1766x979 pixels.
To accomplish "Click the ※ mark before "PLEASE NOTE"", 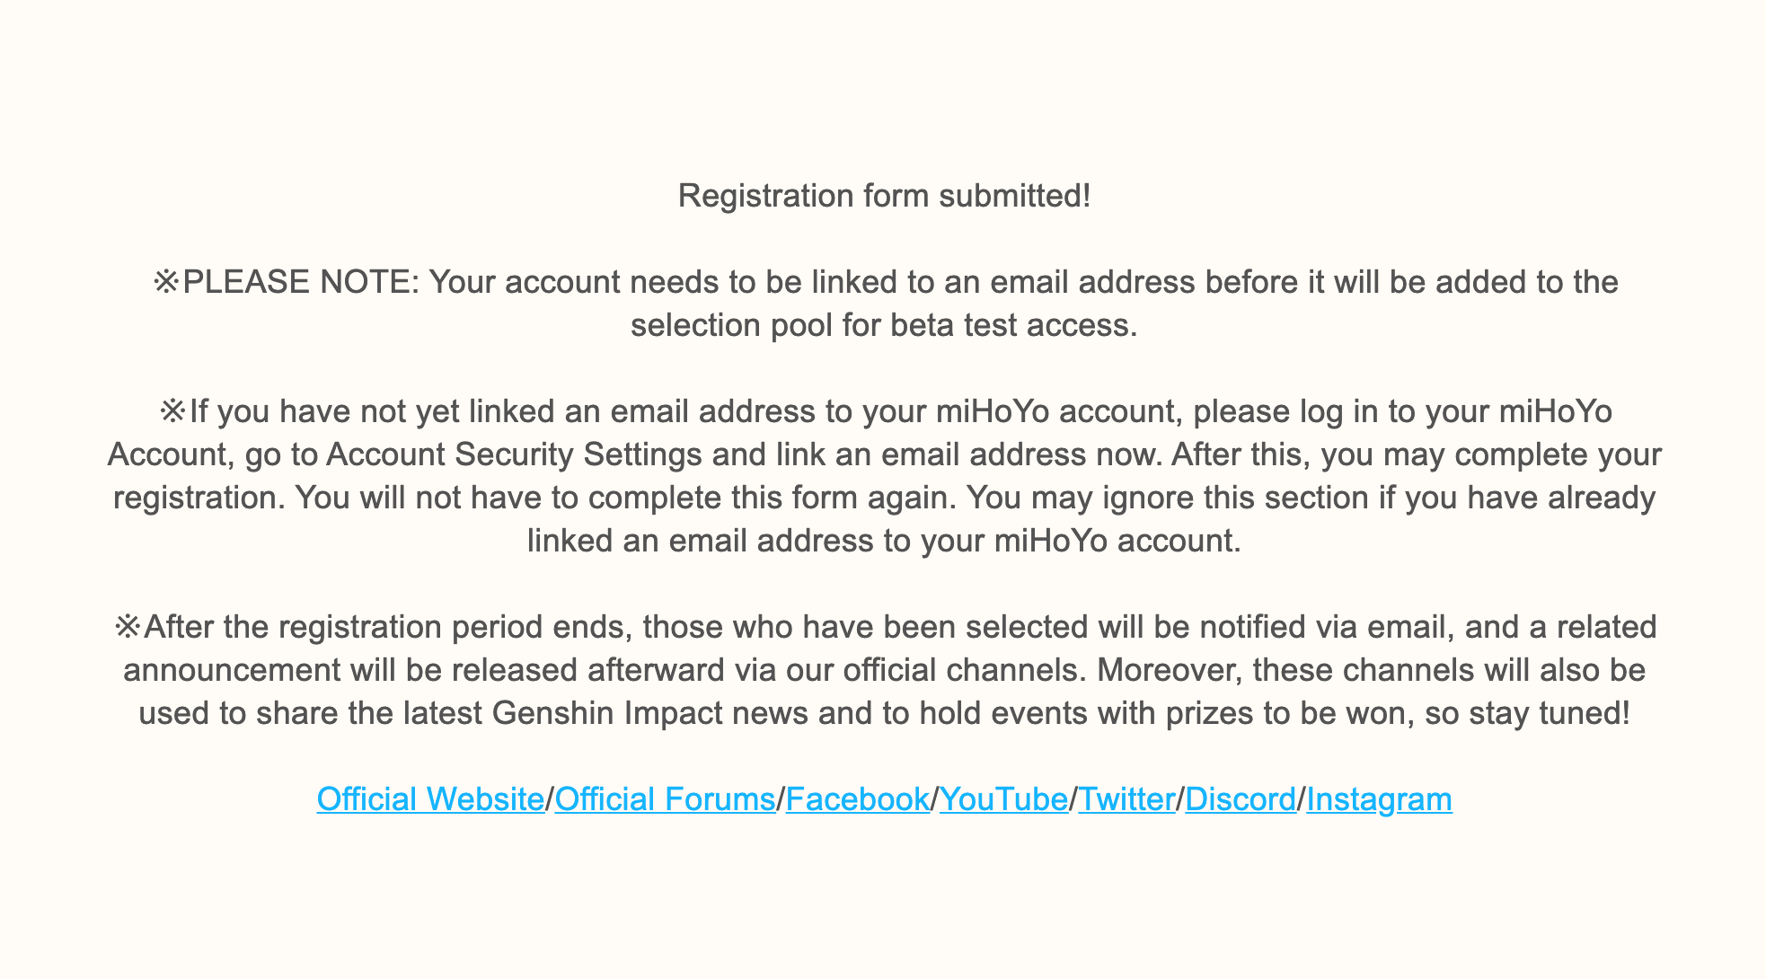I will tap(166, 282).
